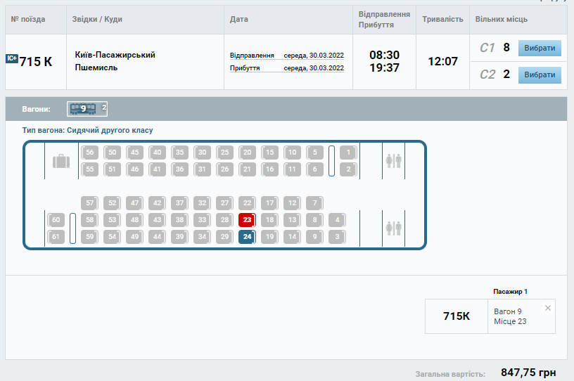Click the Тривалість column header
The image size is (574, 381).
click(442, 19)
